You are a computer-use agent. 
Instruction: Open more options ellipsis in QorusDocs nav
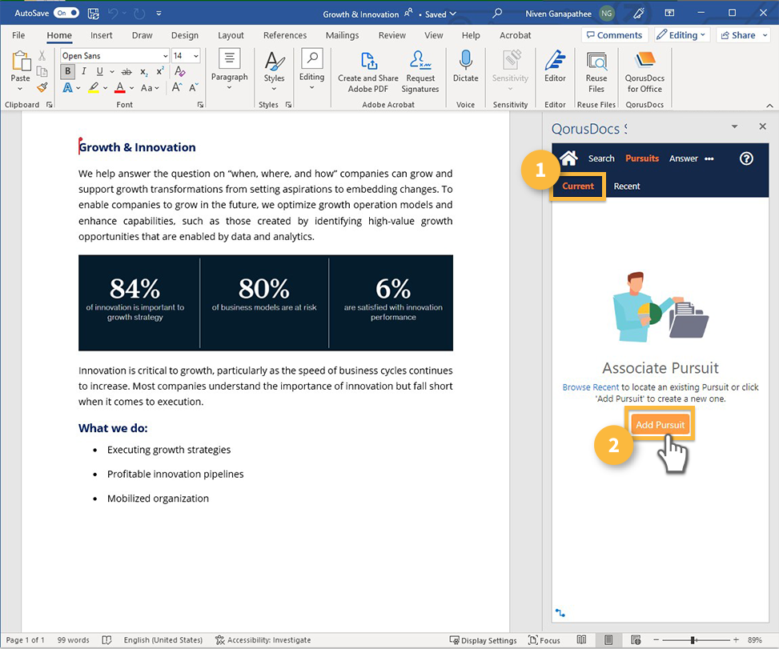[x=709, y=159]
